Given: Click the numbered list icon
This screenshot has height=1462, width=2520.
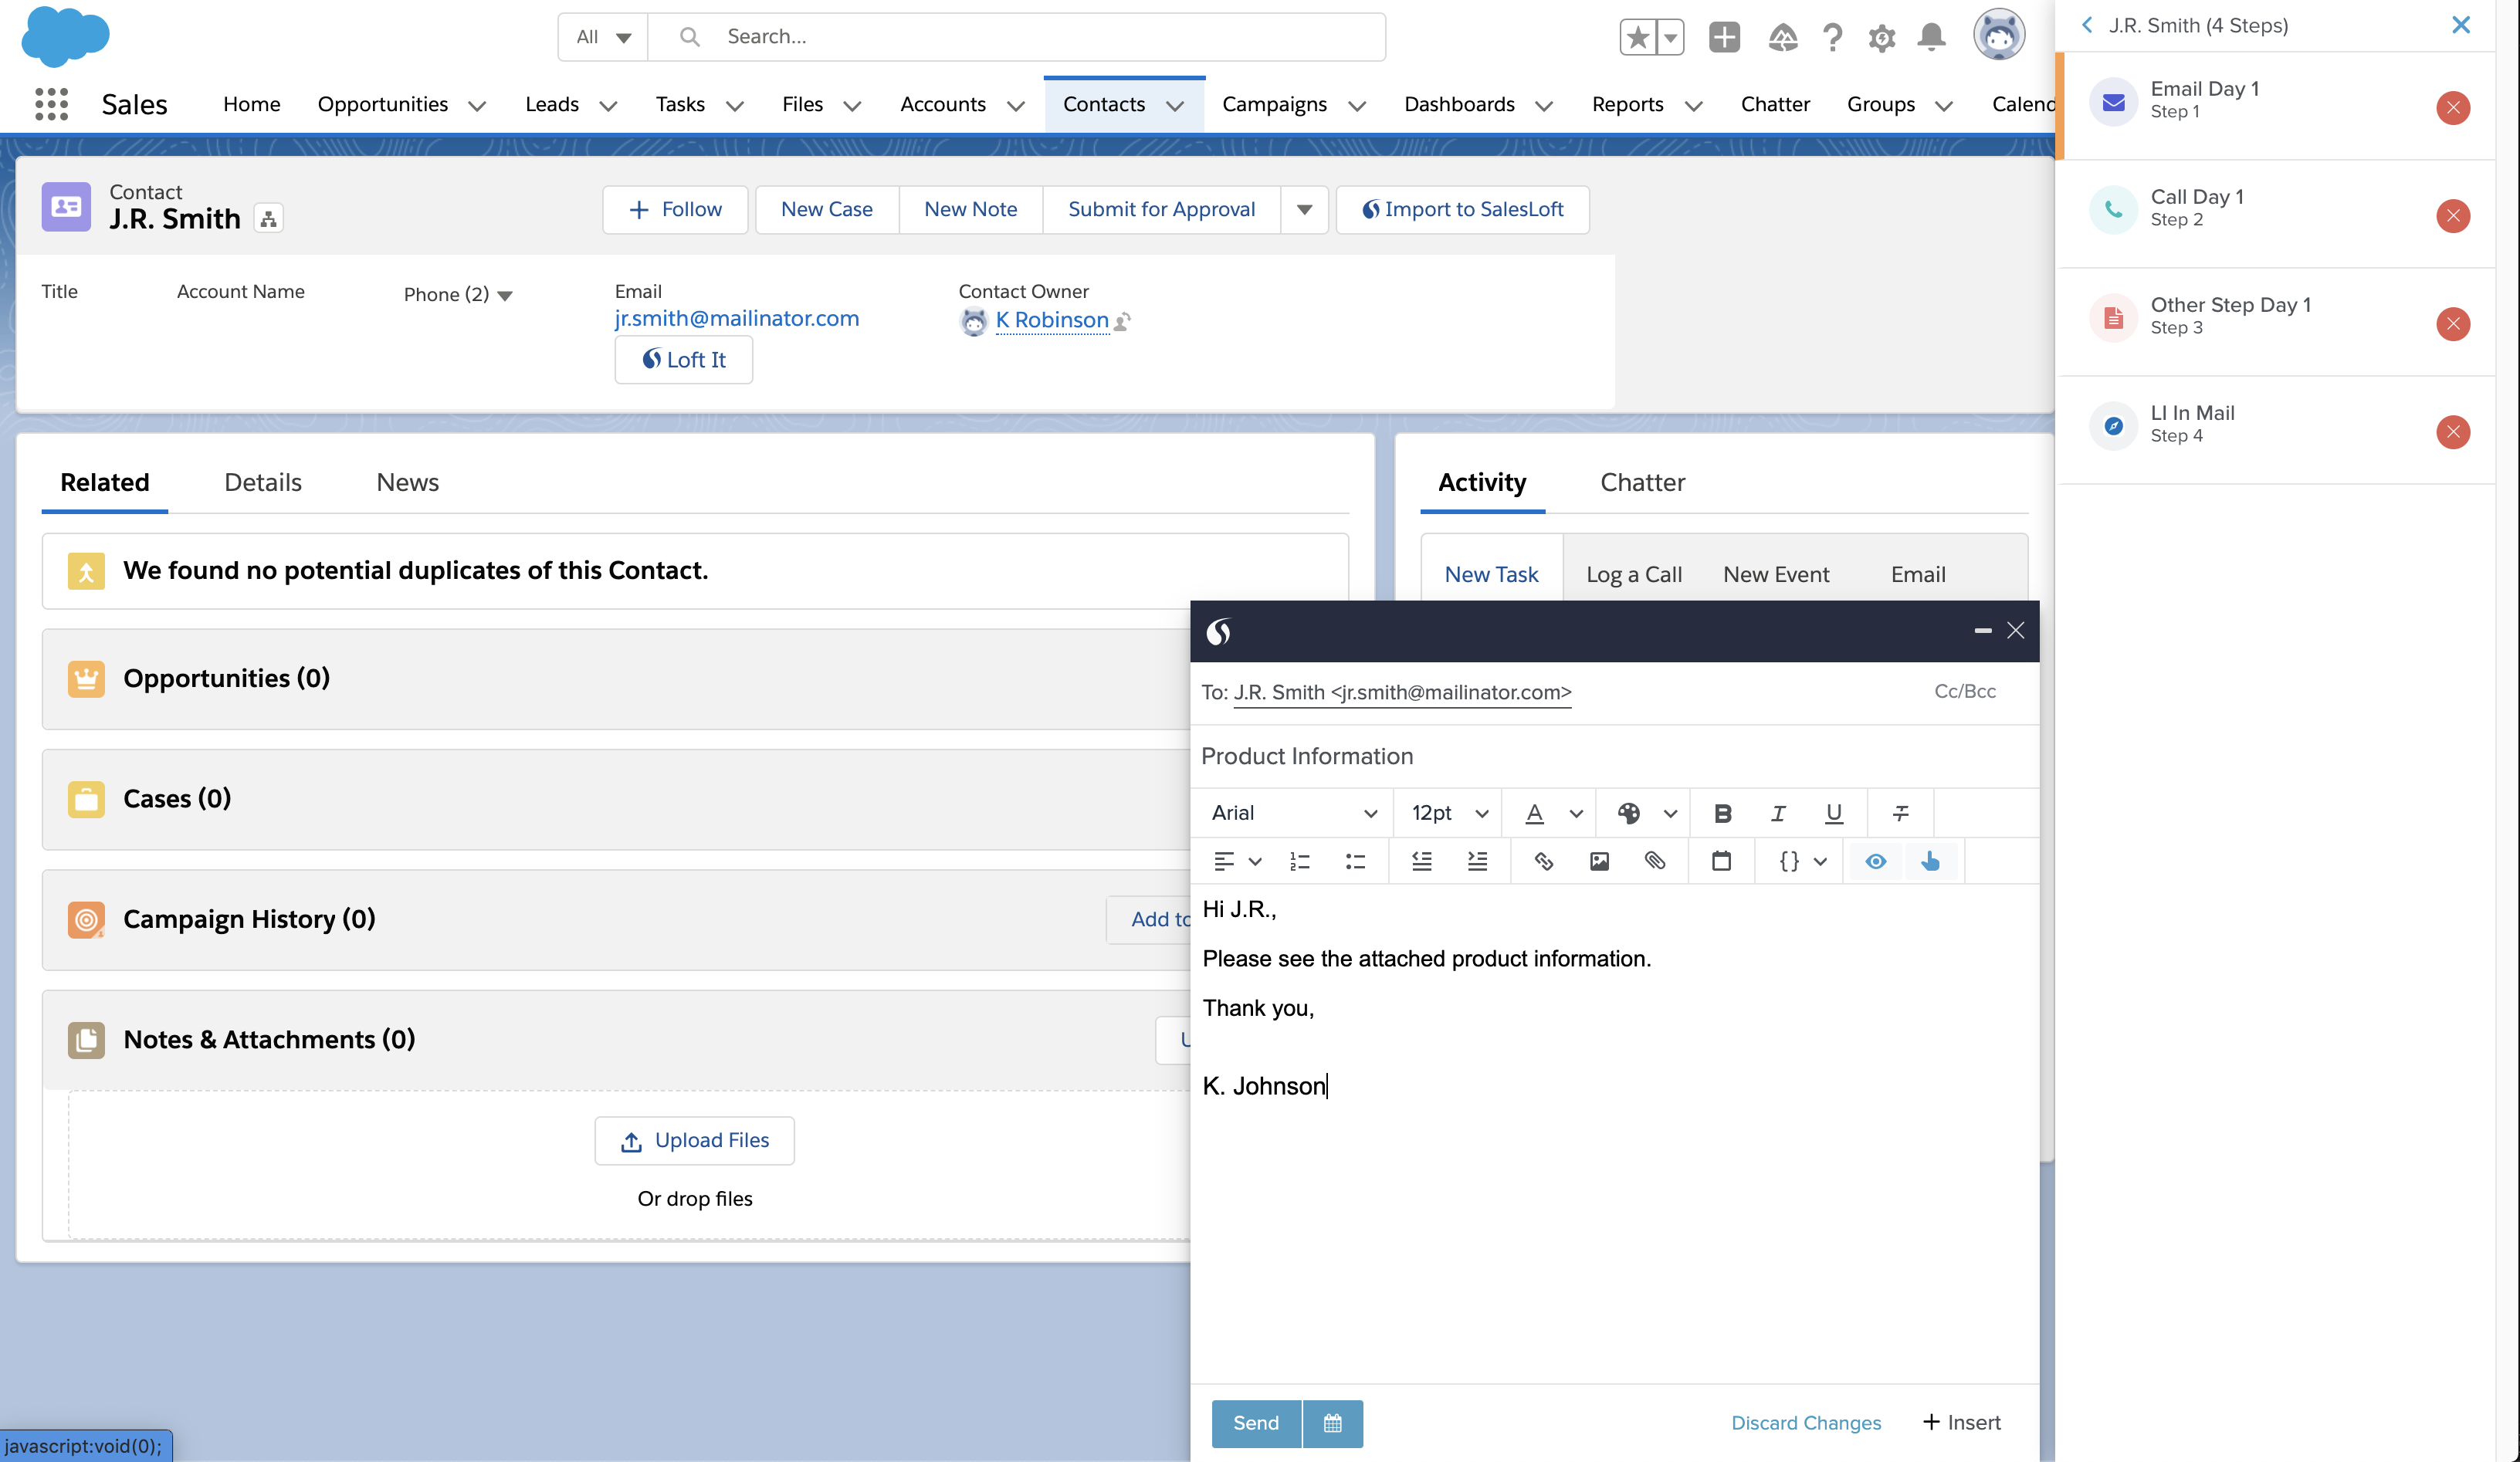Looking at the screenshot, I should [1299, 861].
